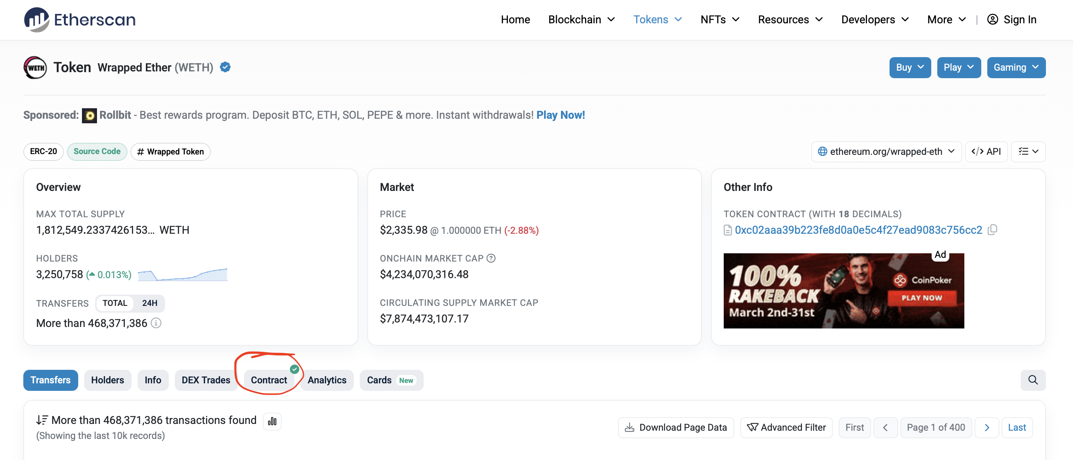Switch transfers to 24H
The width and height of the screenshot is (1073, 460).
click(150, 303)
